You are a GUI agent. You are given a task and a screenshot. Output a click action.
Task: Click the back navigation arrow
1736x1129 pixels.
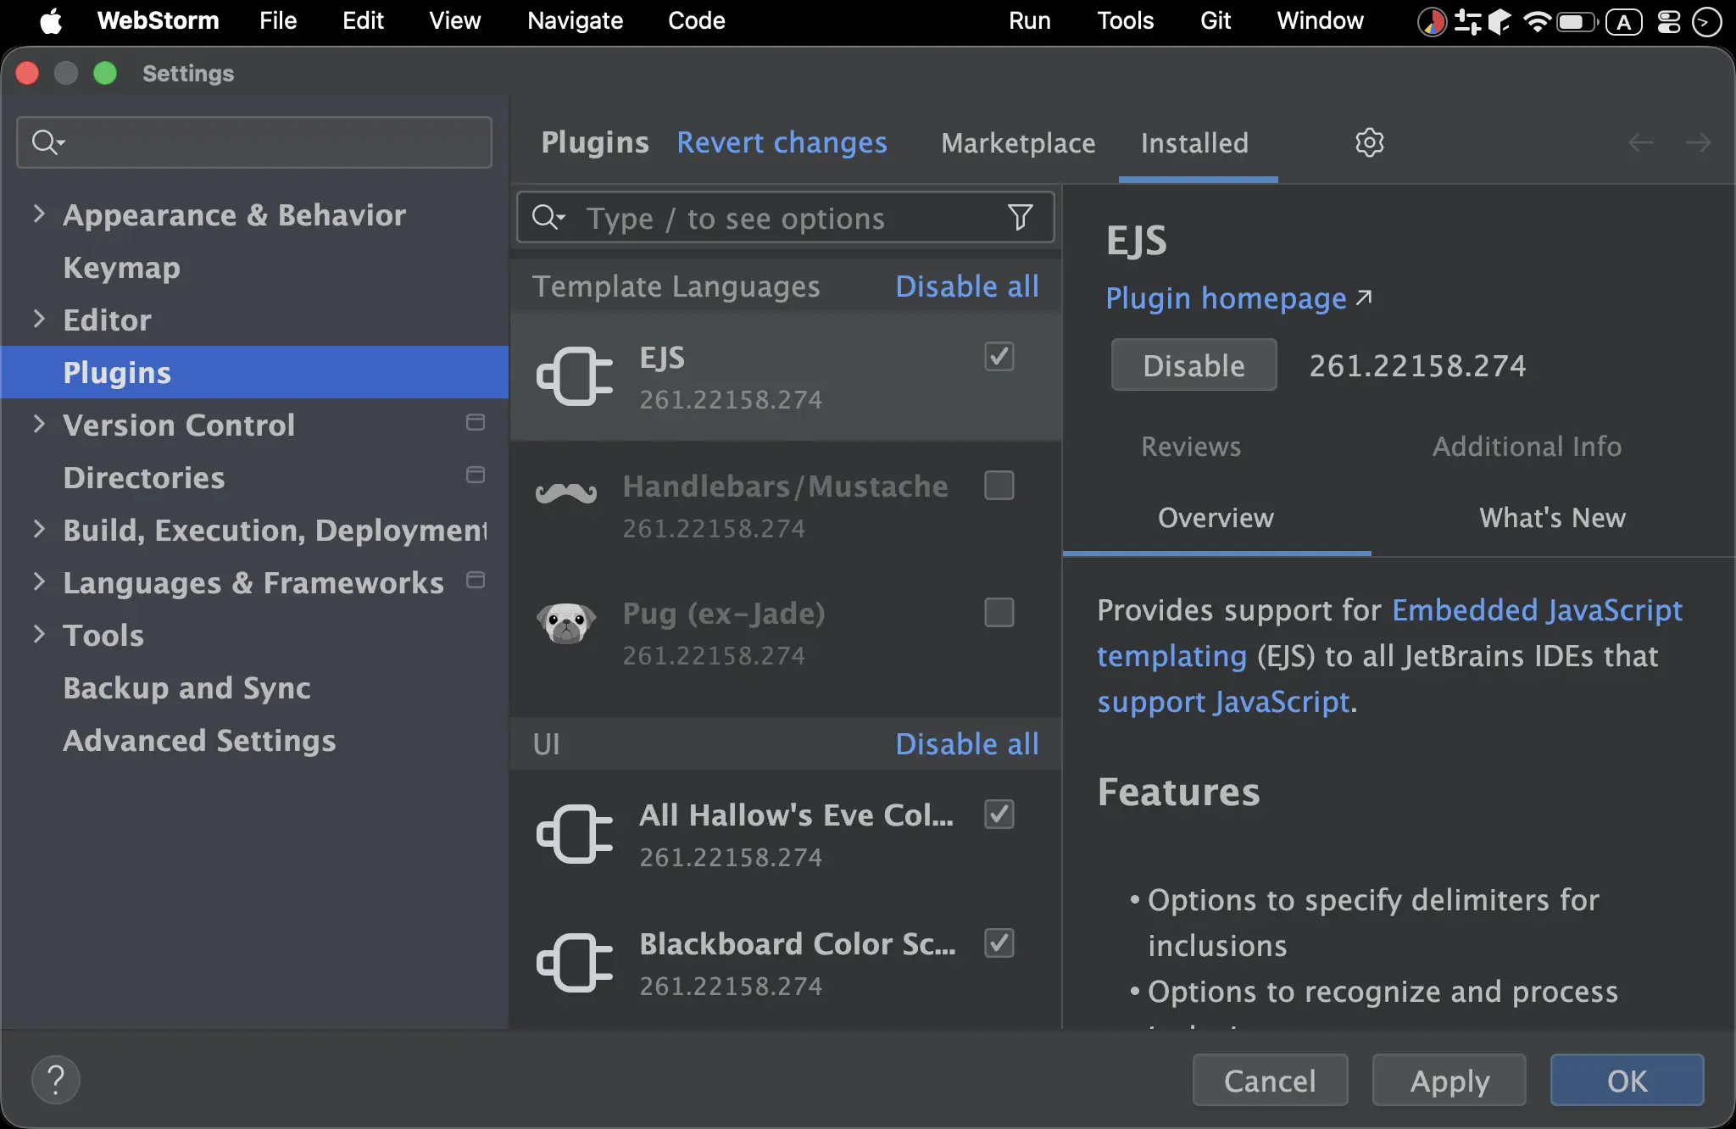point(1641,142)
